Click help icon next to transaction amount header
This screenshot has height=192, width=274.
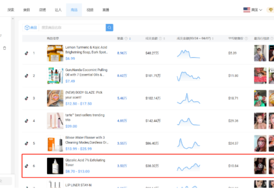(x=160, y=38)
